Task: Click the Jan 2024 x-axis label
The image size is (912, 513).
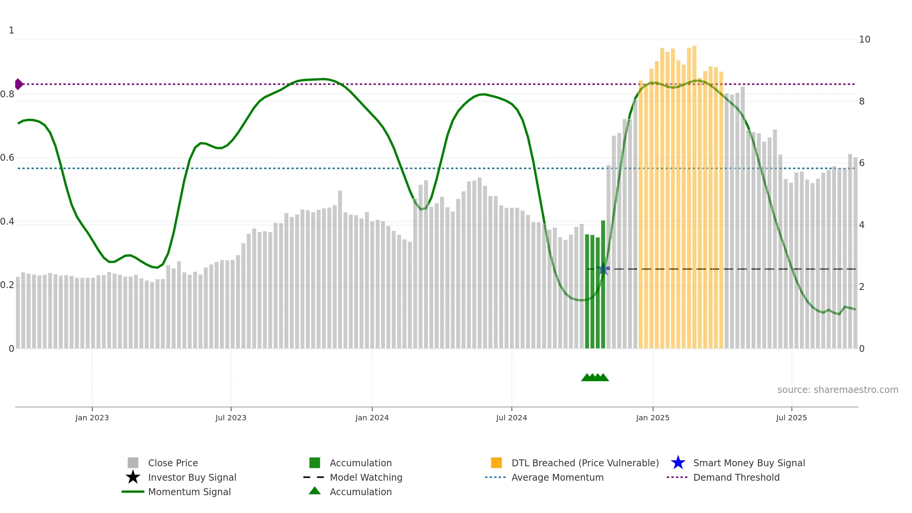Action: (372, 418)
